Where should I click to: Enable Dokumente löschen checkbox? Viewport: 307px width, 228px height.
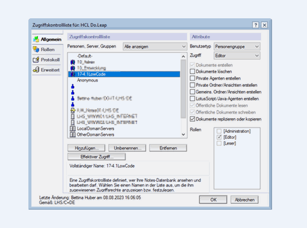coord(192,71)
